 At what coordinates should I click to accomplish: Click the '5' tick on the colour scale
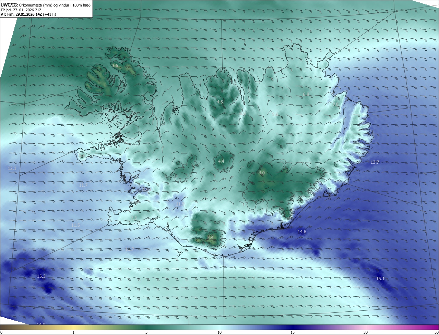coord(146,332)
